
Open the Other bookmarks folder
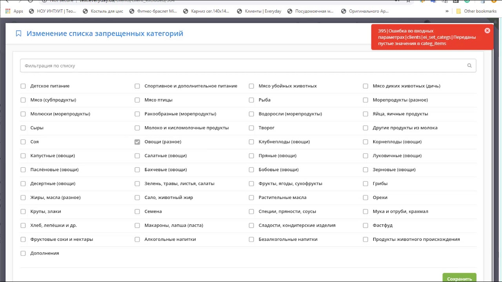[x=476, y=11]
